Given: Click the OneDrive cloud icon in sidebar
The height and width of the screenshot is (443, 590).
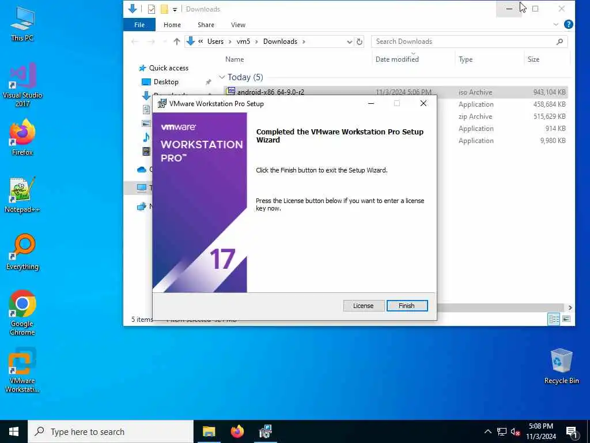Looking at the screenshot, I should pos(142,170).
